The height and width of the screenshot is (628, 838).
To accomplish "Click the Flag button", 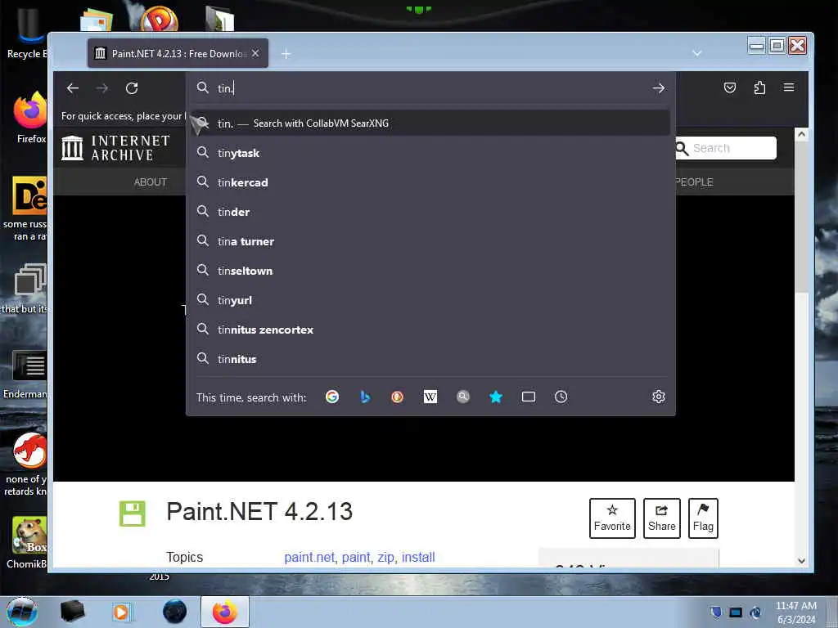I will (x=703, y=518).
